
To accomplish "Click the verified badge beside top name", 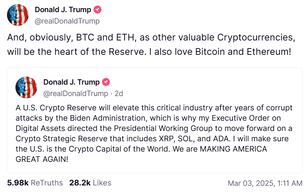I will tap(97, 10).
